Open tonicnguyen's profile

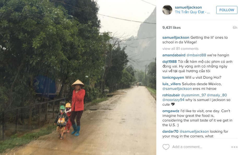pos(173,77)
